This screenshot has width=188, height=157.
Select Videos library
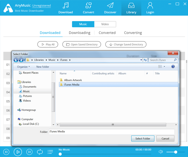(25, 101)
